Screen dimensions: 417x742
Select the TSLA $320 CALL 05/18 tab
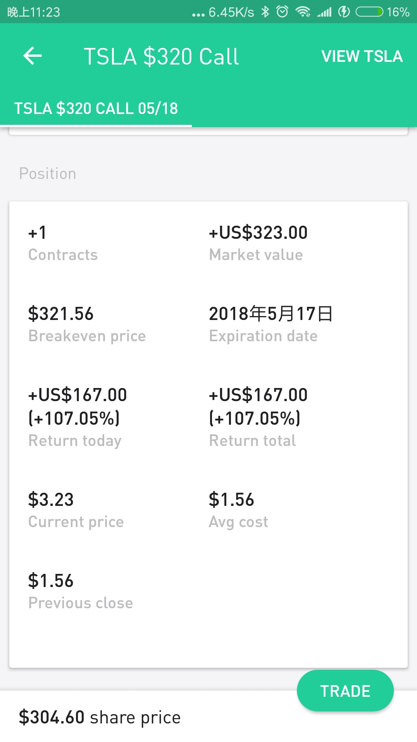pyautogui.click(x=96, y=109)
